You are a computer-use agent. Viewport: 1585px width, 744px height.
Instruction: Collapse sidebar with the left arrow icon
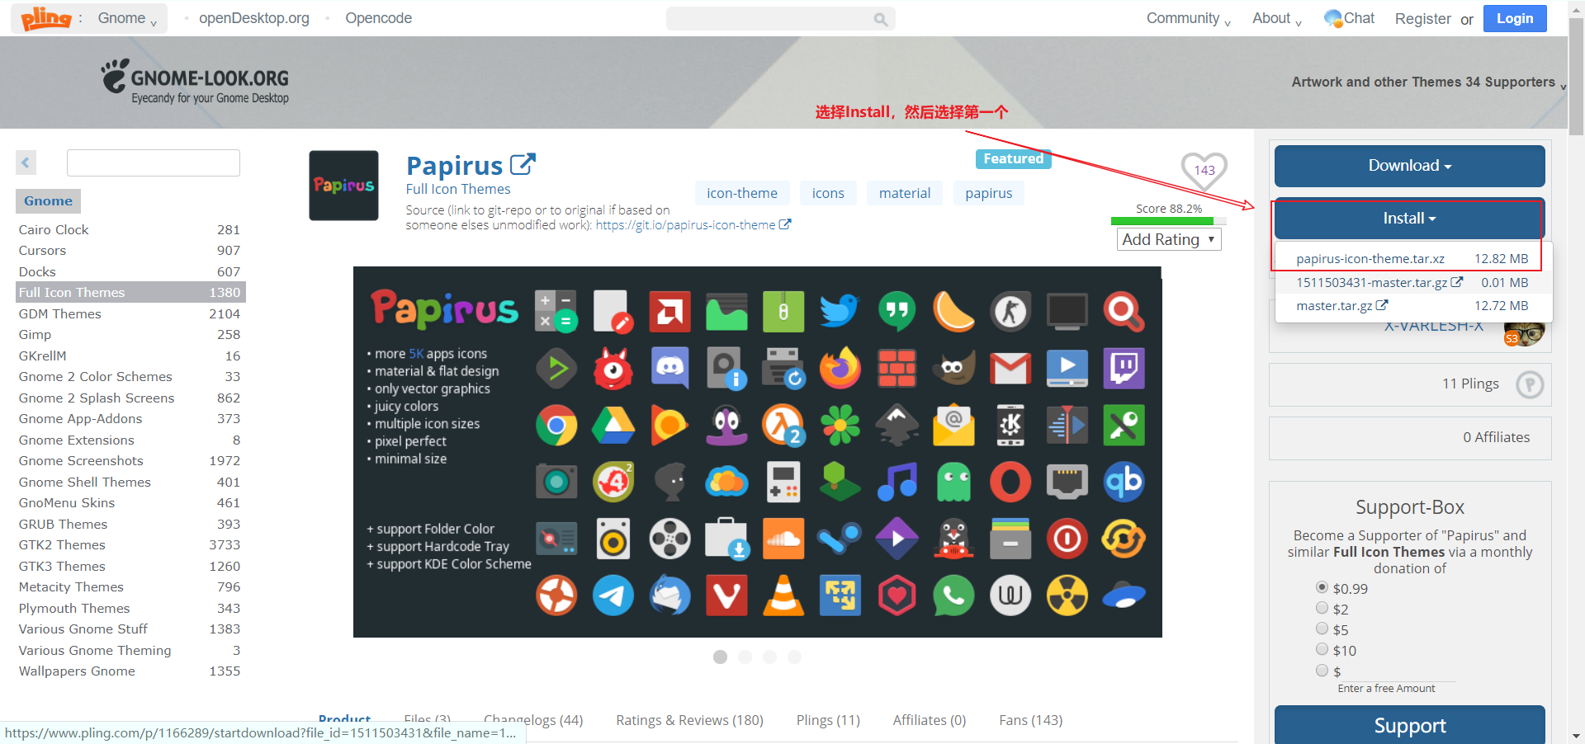click(26, 162)
